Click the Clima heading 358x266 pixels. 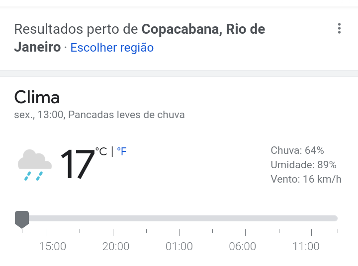click(x=37, y=97)
